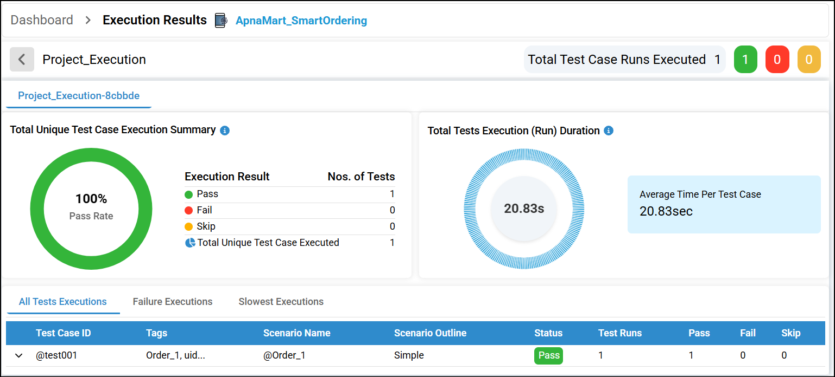
Task: Click the green passed count badge
Action: (745, 60)
